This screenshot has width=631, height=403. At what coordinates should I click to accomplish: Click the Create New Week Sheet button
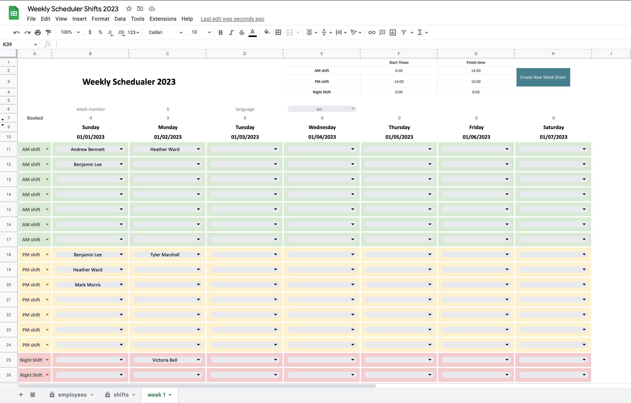coord(543,77)
